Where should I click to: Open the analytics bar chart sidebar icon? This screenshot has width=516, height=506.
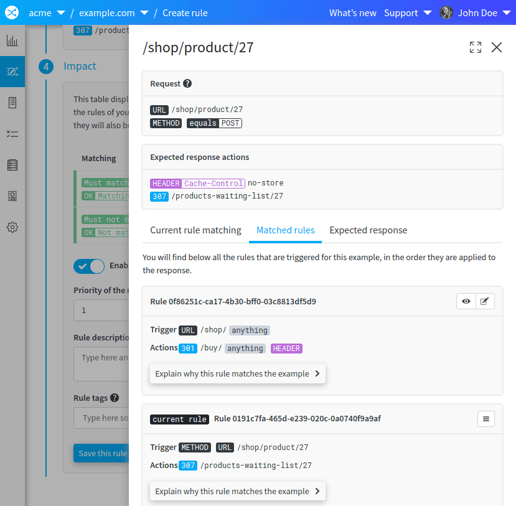tap(12, 41)
